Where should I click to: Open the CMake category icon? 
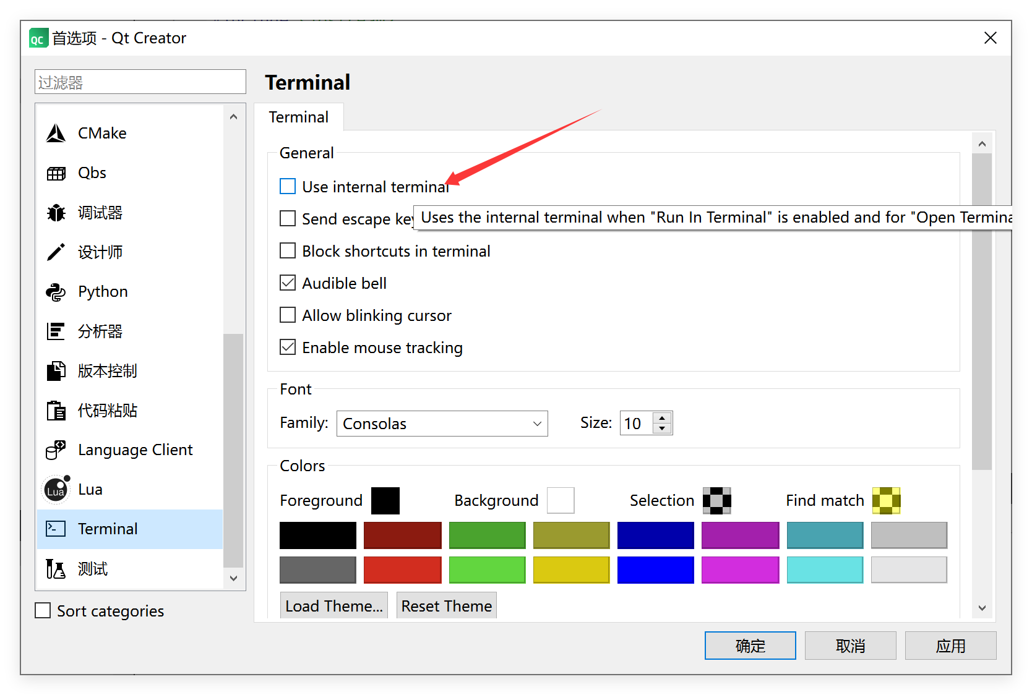click(x=56, y=133)
